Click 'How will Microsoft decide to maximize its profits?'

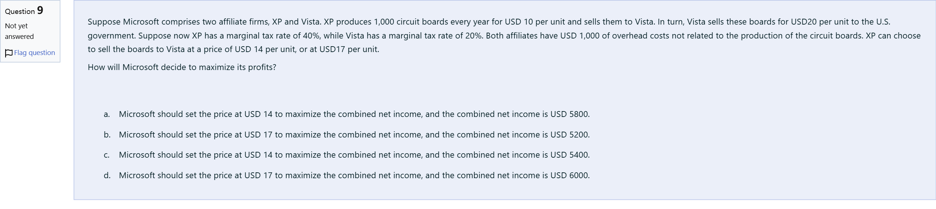[182, 67]
